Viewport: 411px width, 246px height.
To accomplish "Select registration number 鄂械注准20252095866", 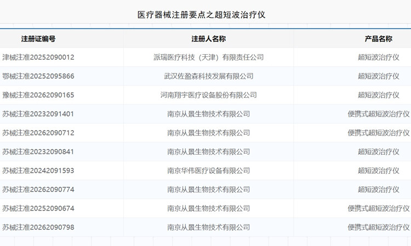I will (38, 76).
